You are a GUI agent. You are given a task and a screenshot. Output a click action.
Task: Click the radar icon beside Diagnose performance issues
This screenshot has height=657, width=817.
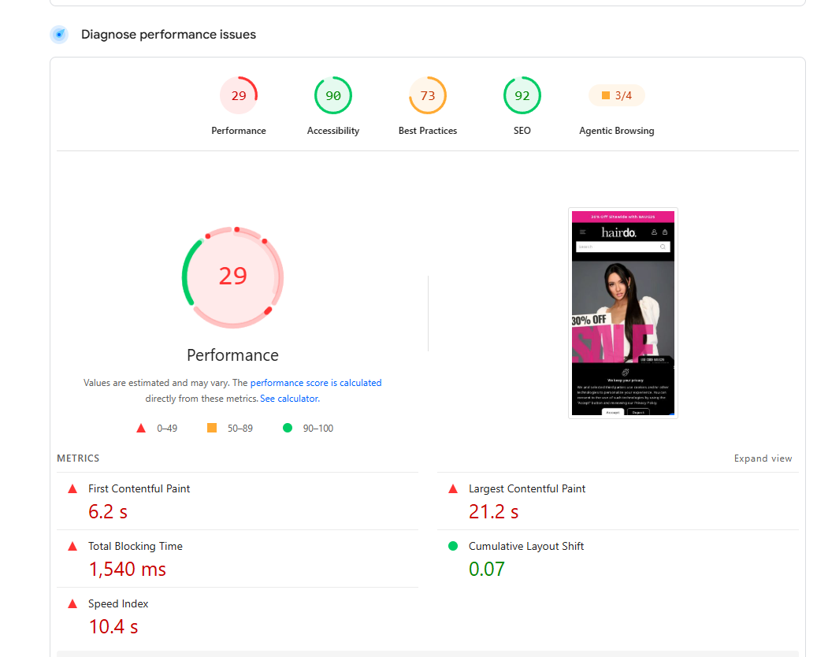tap(59, 35)
